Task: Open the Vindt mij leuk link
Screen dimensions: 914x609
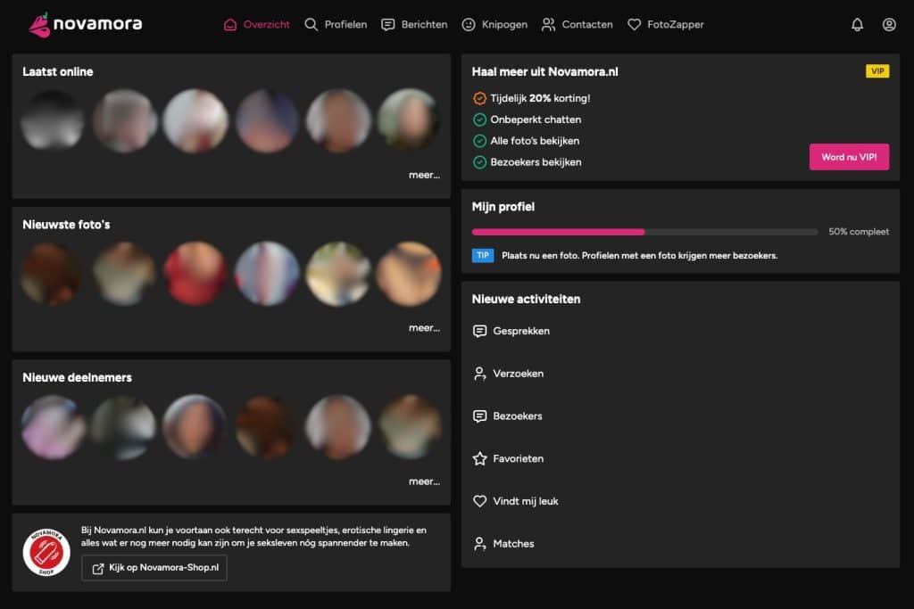Action: point(516,501)
